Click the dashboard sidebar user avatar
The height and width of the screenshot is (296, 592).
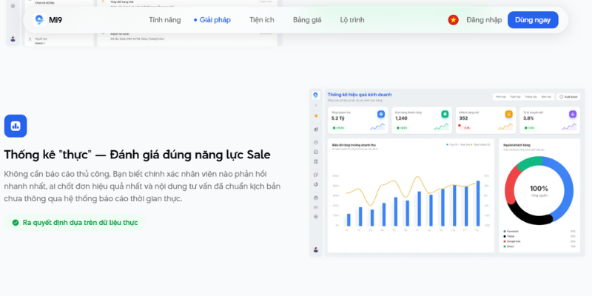point(316,249)
